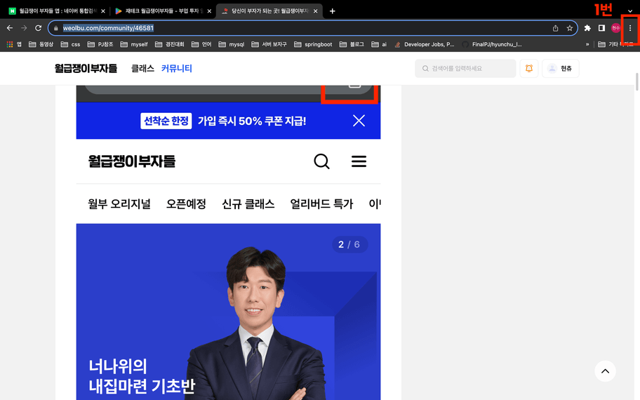The height and width of the screenshot is (400, 640).
Task: Bookmark this page with the star icon
Action: (x=569, y=28)
